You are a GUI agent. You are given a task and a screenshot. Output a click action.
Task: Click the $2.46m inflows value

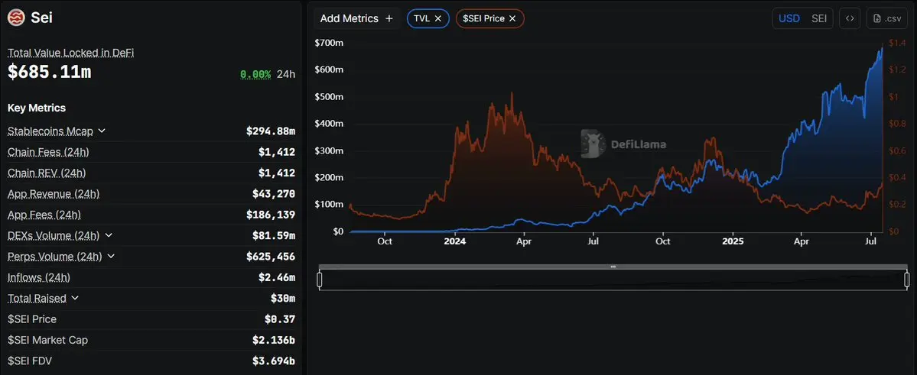(277, 277)
